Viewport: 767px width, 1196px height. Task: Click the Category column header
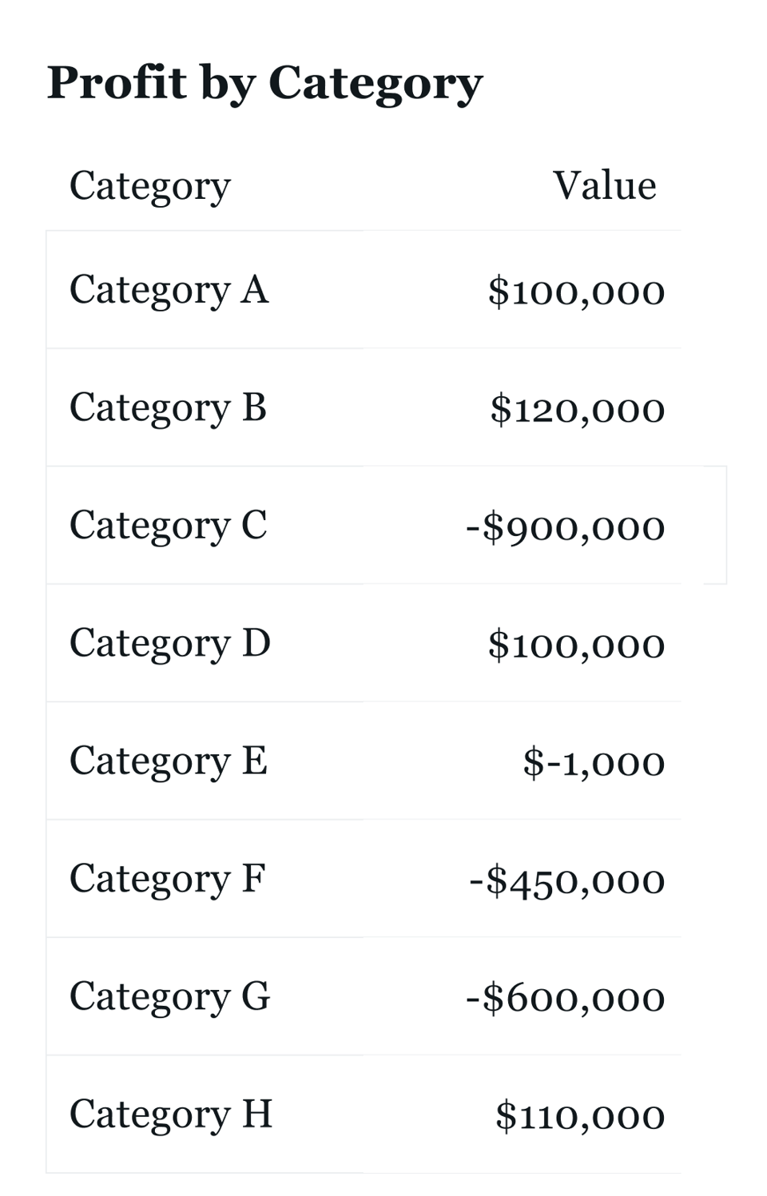coord(150,186)
